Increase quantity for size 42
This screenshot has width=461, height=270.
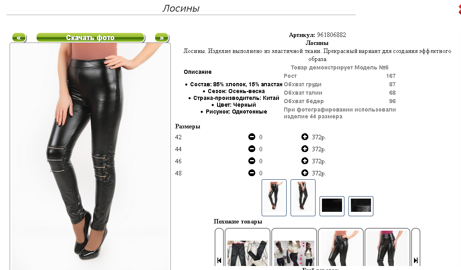click(305, 137)
